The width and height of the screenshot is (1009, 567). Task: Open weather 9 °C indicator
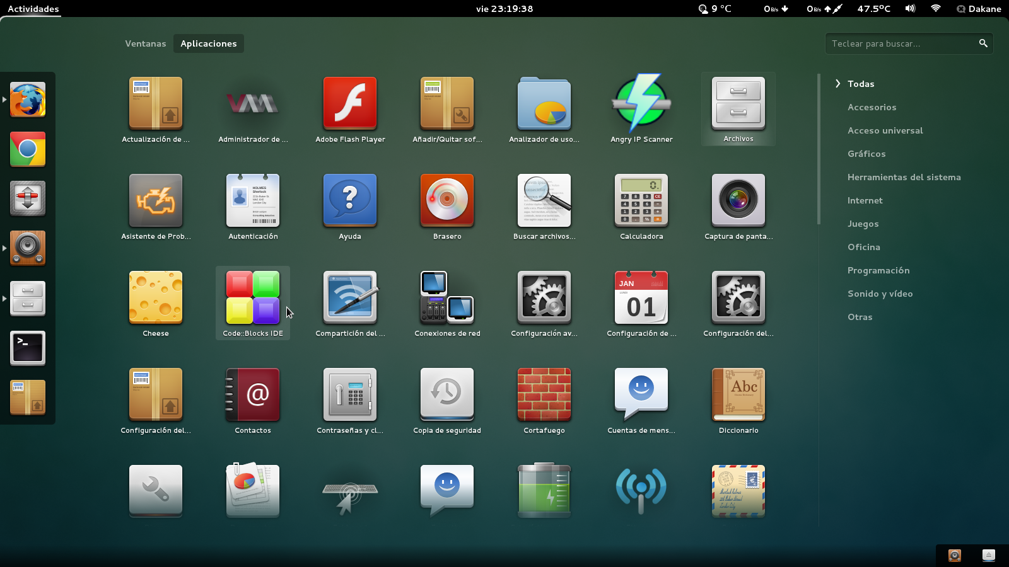[x=715, y=9]
